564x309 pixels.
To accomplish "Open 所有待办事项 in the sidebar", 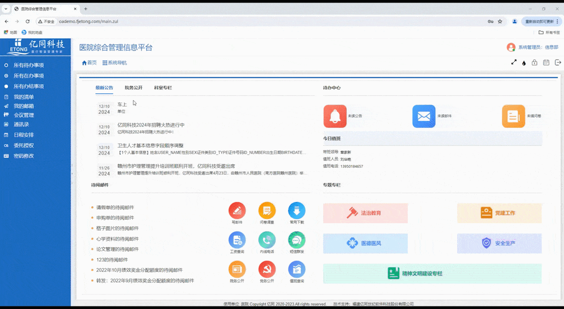I will pos(28,65).
